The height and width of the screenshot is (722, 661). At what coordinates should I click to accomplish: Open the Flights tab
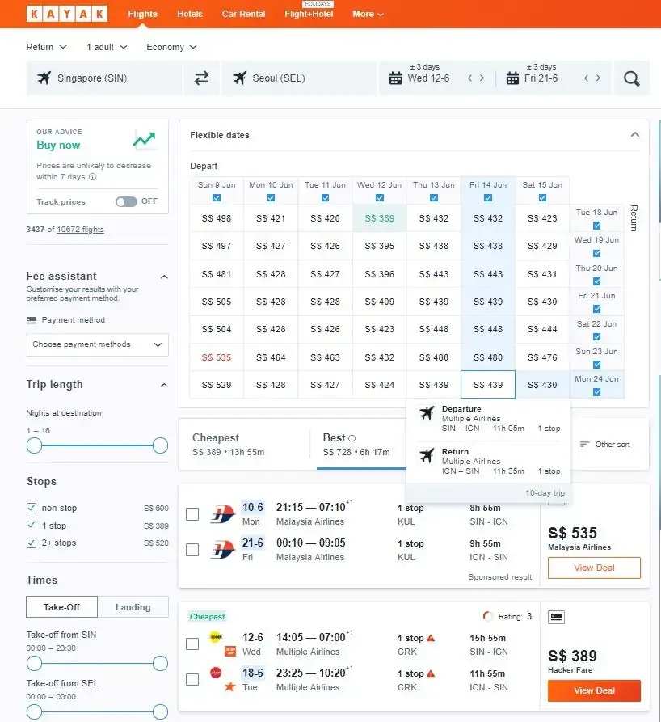pos(143,14)
